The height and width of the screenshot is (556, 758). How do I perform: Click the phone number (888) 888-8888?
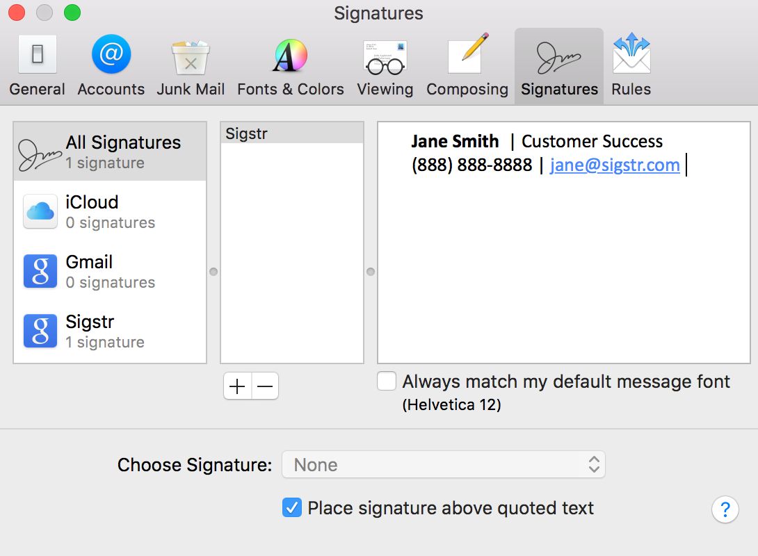click(471, 165)
